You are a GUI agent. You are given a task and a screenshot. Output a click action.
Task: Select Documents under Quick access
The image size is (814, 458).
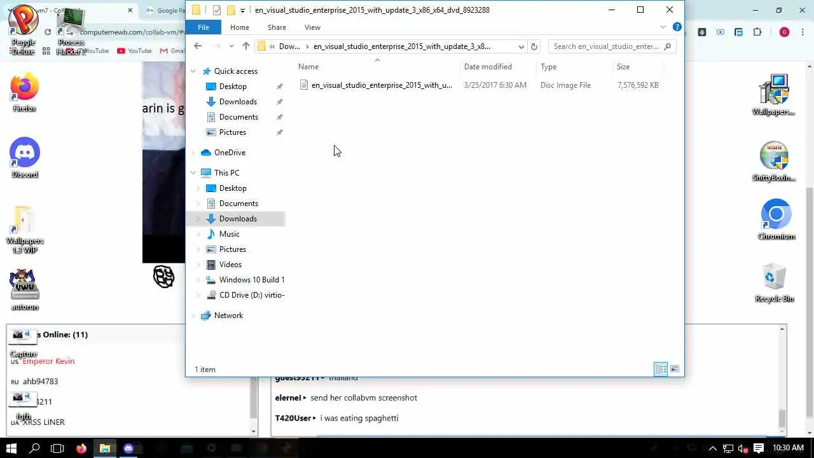click(238, 117)
